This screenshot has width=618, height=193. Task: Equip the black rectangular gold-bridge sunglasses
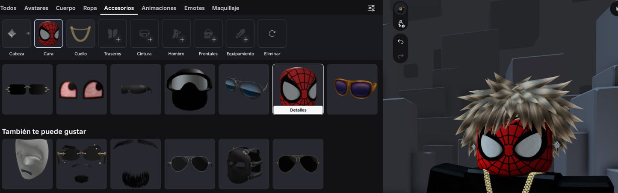click(27, 89)
